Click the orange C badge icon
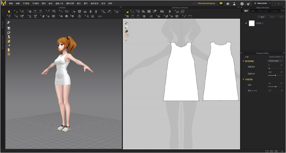This screenshot has width=286, height=153. tap(221, 3)
